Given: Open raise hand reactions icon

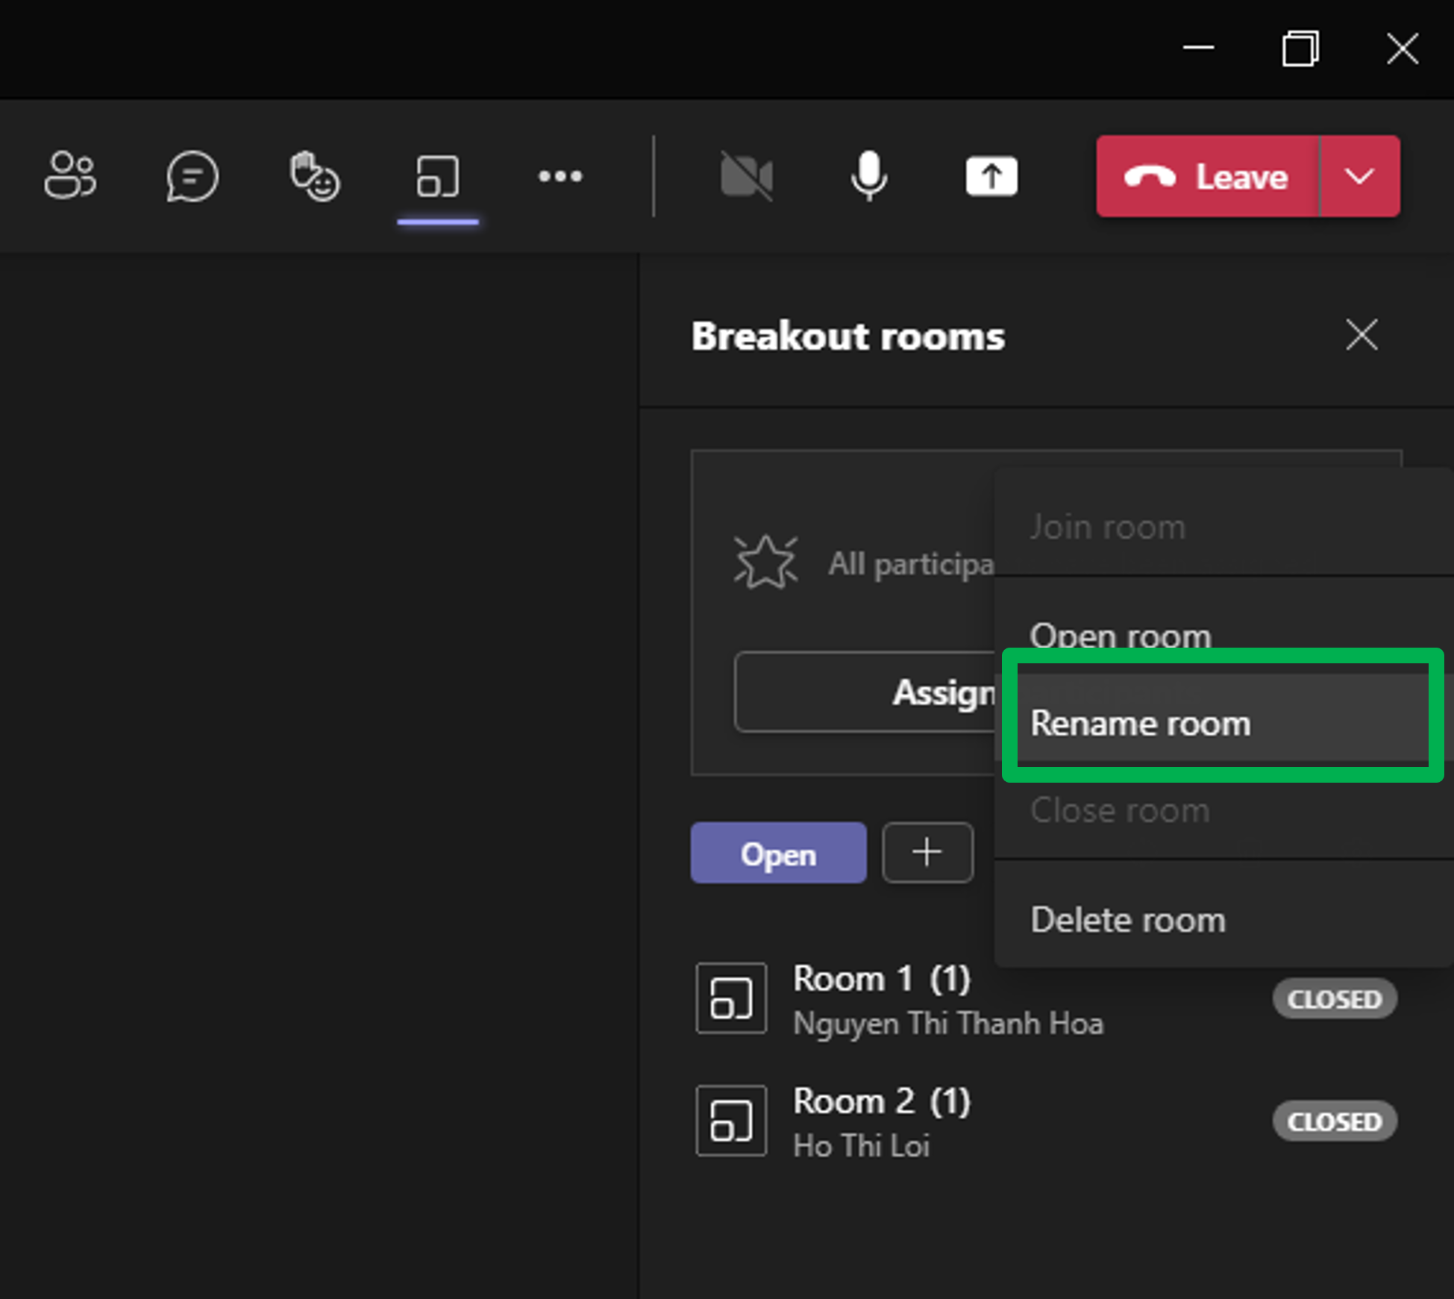Looking at the screenshot, I should click(x=314, y=176).
